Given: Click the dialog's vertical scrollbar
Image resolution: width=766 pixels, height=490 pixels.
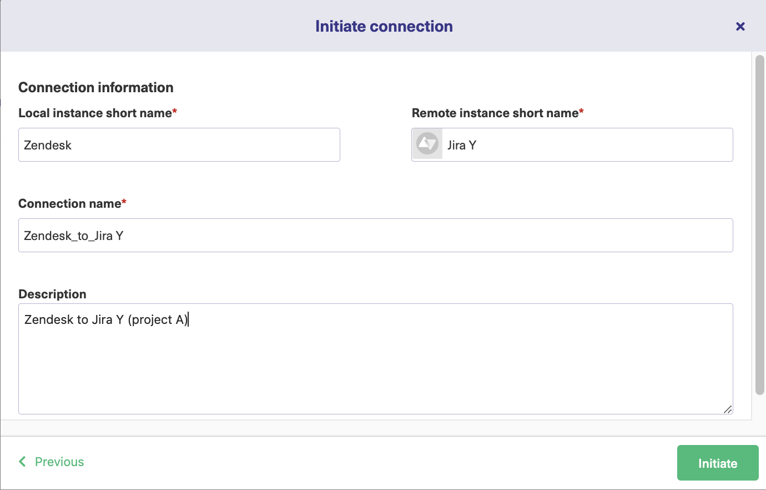Looking at the screenshot, I should coord(760,225).
